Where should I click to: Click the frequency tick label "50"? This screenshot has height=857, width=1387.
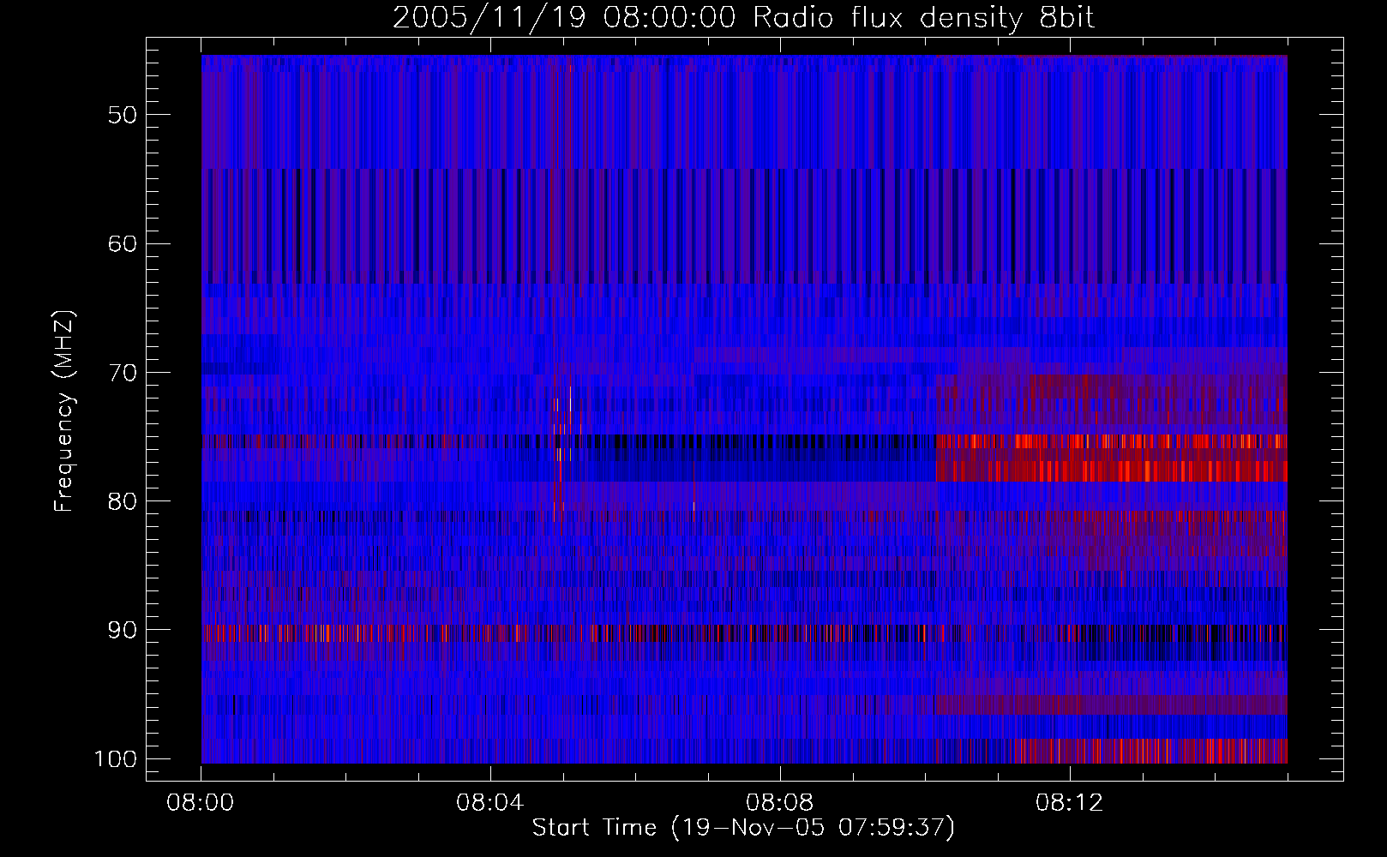click(x=123, y=115)
